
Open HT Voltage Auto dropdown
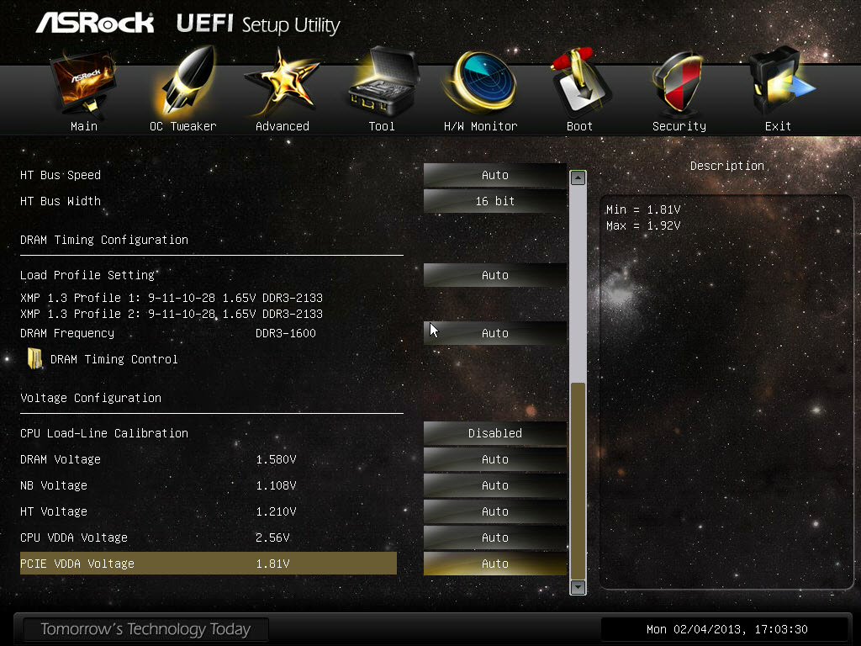tap(494, 511)
